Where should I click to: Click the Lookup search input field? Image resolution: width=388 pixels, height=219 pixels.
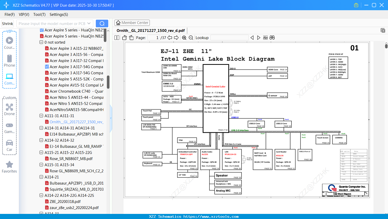(x=230, y=38)
